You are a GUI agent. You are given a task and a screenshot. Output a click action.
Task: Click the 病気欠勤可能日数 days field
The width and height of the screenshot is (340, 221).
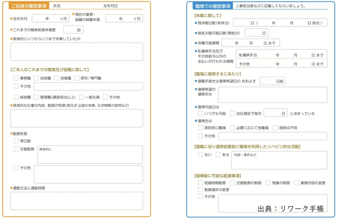(x=256, y=33)
